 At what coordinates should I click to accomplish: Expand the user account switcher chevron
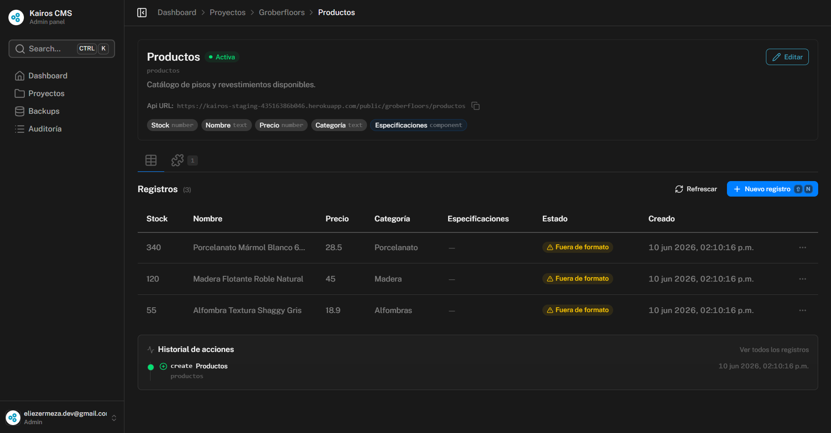[x=114, y=418]
